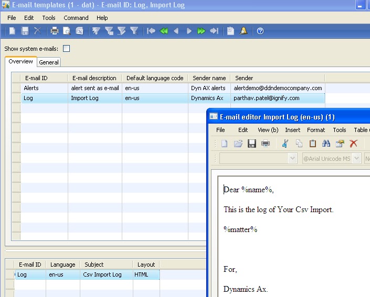Click Open folder icon in E-mail editor
Image resolution: width=370 pixels, height=297 pixels.
[238, 144]
